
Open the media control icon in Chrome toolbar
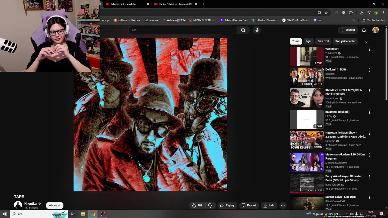(369, 13)
